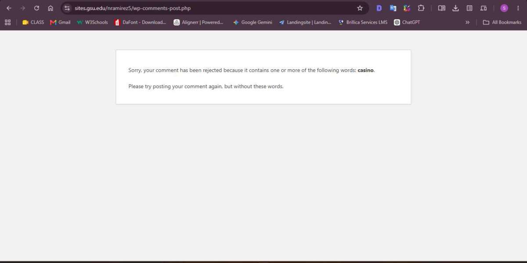Open the CLASS bookmark

coord(33,22)
